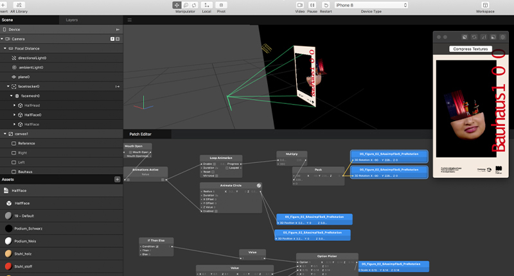Expand the HalfHead object
Image resolution: width=514 pixels, height=276 pixels.
15,105
